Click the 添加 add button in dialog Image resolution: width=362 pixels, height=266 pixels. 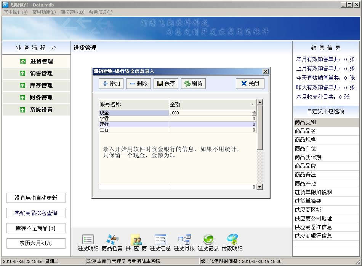pyautogui.click(x=111, y=84)
